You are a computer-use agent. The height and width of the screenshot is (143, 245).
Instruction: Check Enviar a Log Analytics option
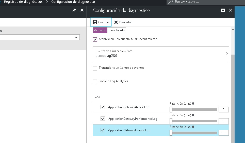pos(95,82)
